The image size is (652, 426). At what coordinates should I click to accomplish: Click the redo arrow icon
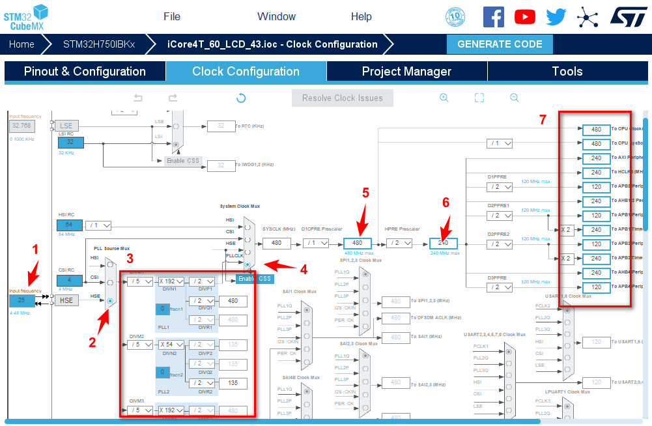click(x=173, y=98)
